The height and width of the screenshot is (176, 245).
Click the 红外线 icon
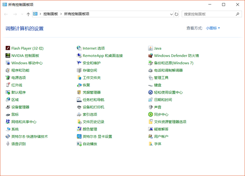coord(8,85)
